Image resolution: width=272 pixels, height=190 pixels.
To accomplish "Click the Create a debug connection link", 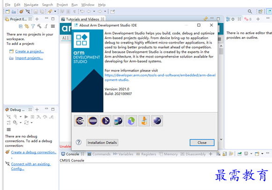I will point(34,152).
